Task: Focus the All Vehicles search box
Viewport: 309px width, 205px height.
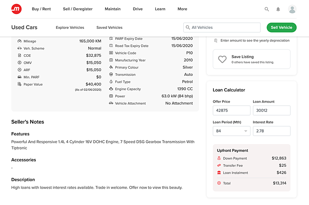Action: click(x=222, y=28)
